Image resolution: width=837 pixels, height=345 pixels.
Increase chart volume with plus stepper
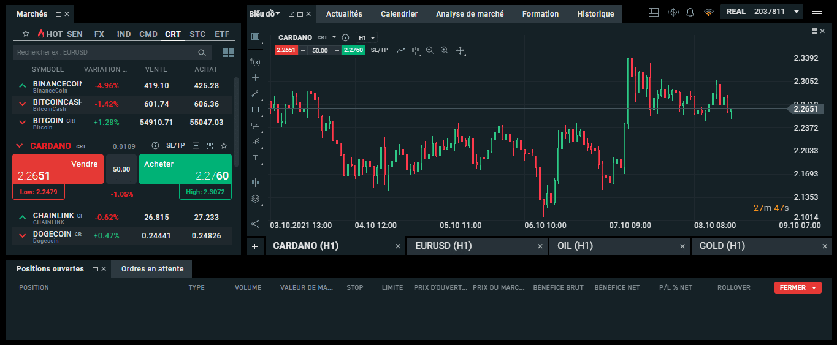336,50
